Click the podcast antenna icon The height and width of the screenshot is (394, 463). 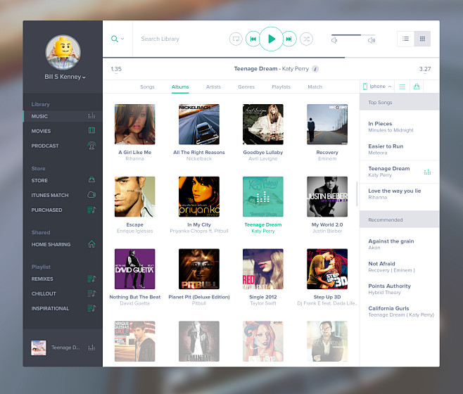coord(91,146)
